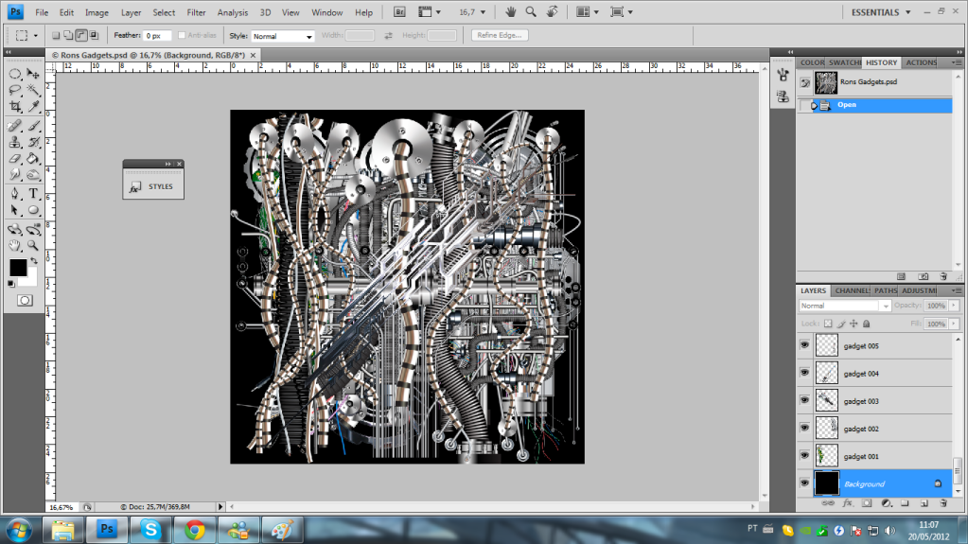The image size is (968, 544).
Task: Select the Horizontal Type tool
Action: (33, 193)
